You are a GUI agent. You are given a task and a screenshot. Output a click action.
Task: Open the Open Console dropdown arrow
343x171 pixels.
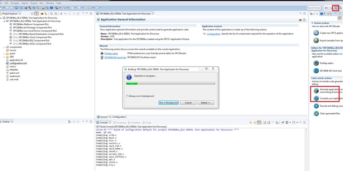[297, 123]
